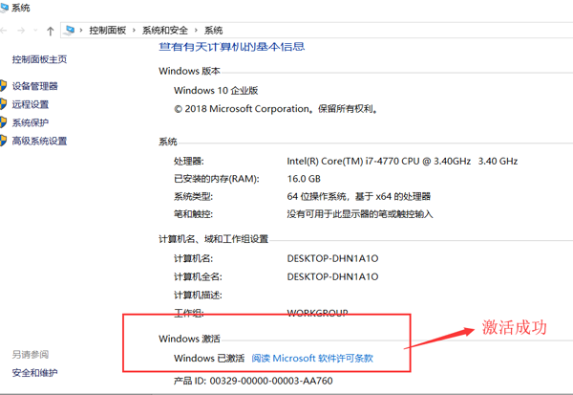Click the Windows 10 企业版 text
Screen dimensions: 573x395
coord(216,91)
